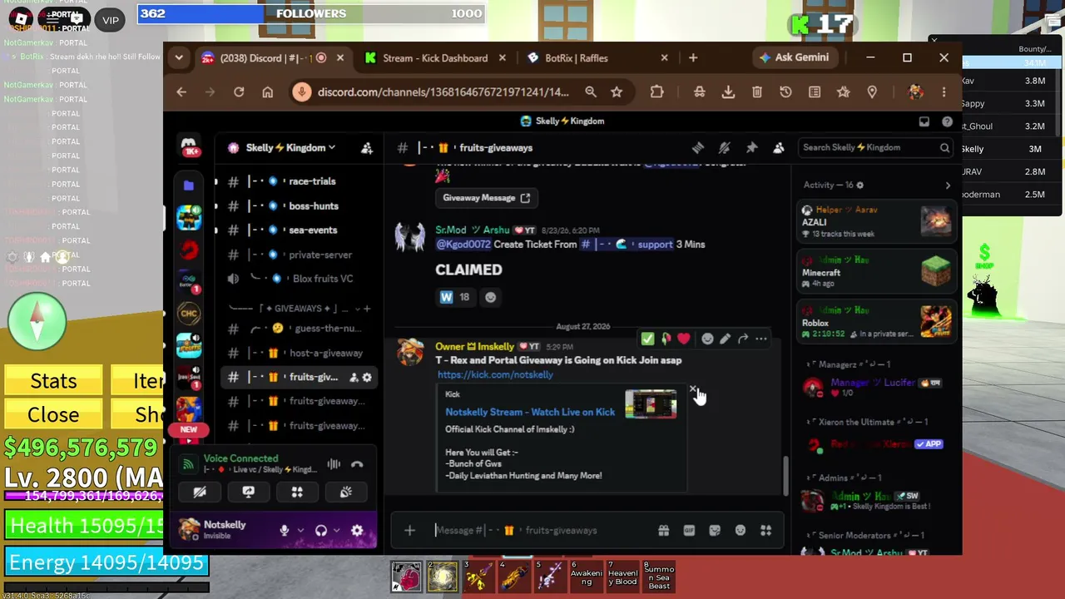The height and width of the screenshot is (599, 1065).
Task: Open the GIF picker
Action: (689, 530)
